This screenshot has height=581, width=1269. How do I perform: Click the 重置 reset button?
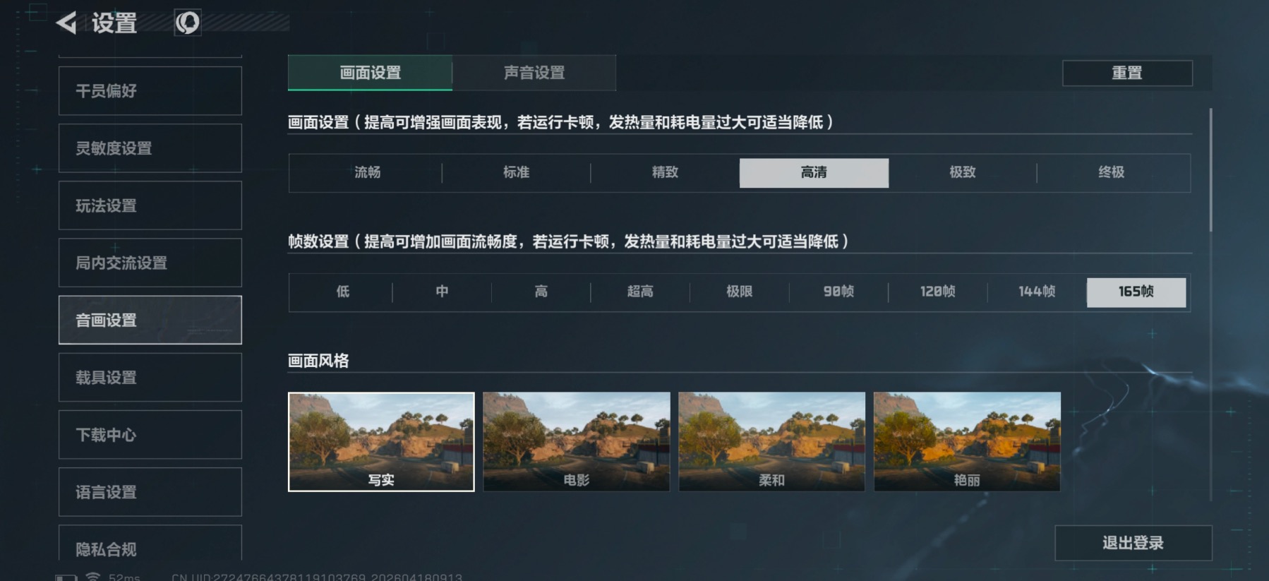click(1127, 73)
